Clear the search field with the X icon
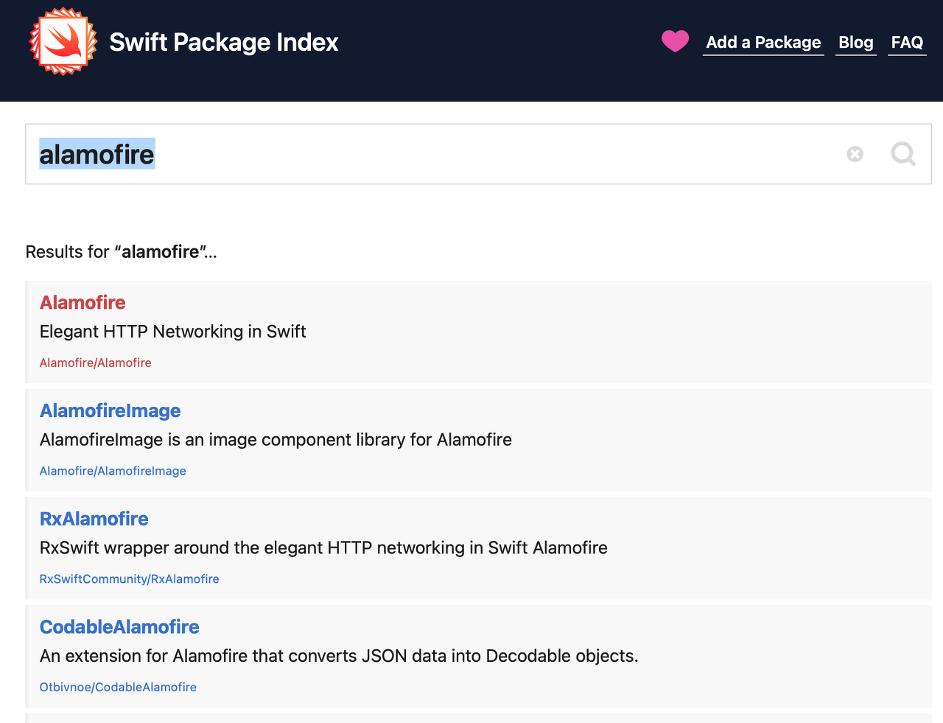This screenshot has width=943, height=723. pos(855,154)
